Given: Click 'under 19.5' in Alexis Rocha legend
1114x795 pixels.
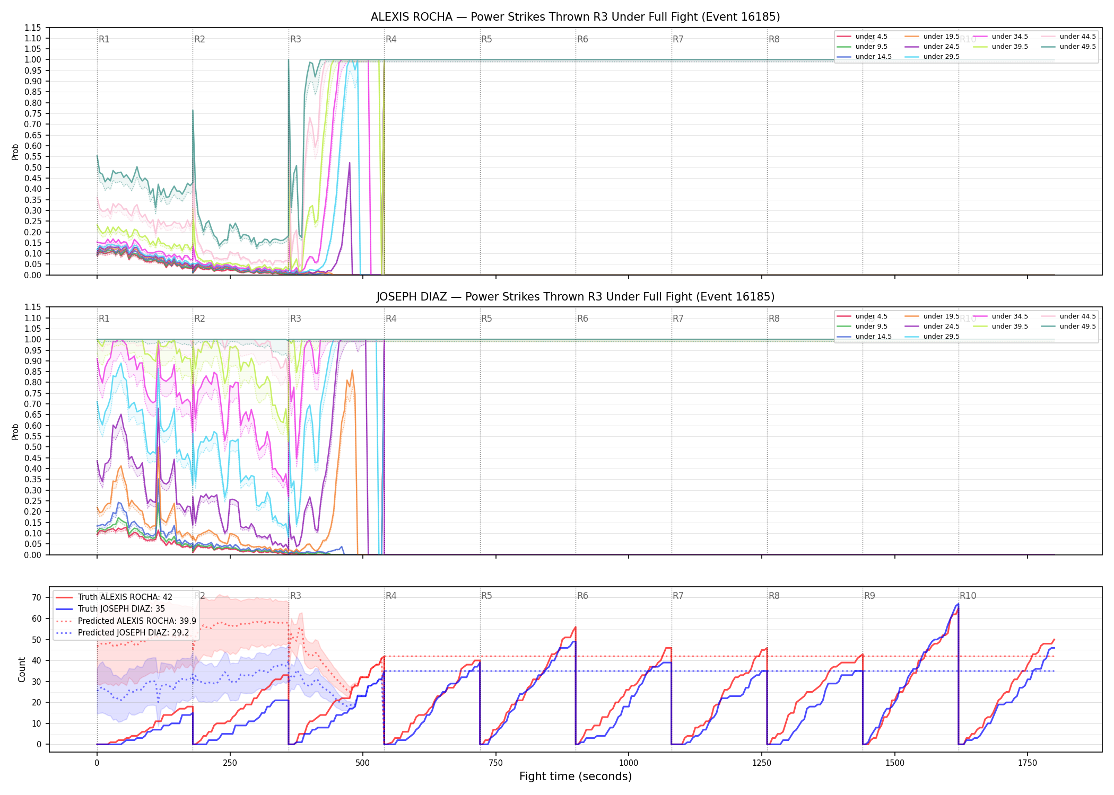Looking at the screenshot, I should (x=941, y=37).
